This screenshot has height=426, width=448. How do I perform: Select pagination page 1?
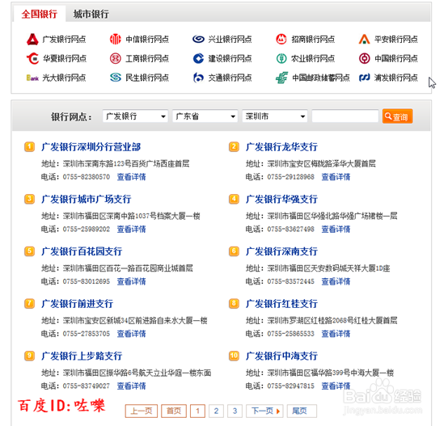tap(197, 411)
